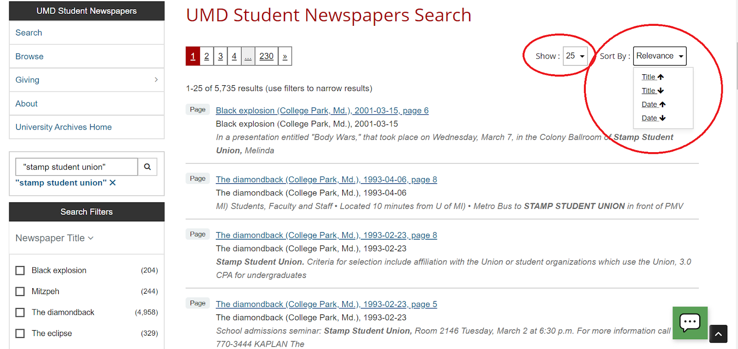Expand the Giving submenu chevron
Viewport: 738px width, 349px height.
click(156, 80)
